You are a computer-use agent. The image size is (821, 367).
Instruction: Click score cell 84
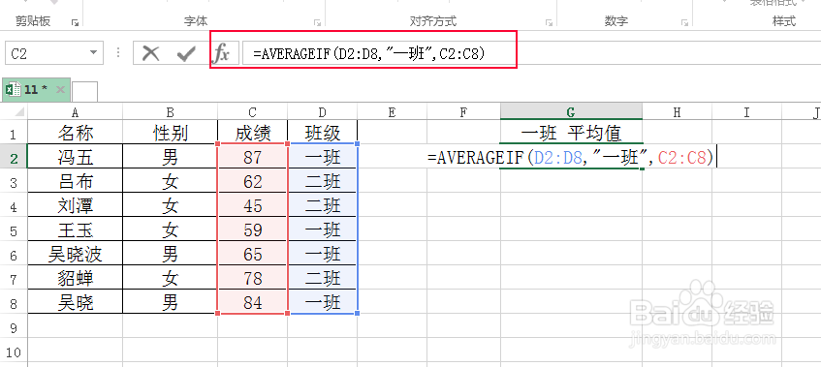[252, 303]
